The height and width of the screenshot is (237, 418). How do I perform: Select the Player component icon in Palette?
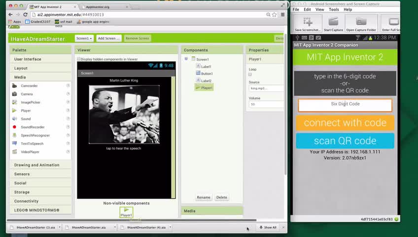[x=15, y=111]
